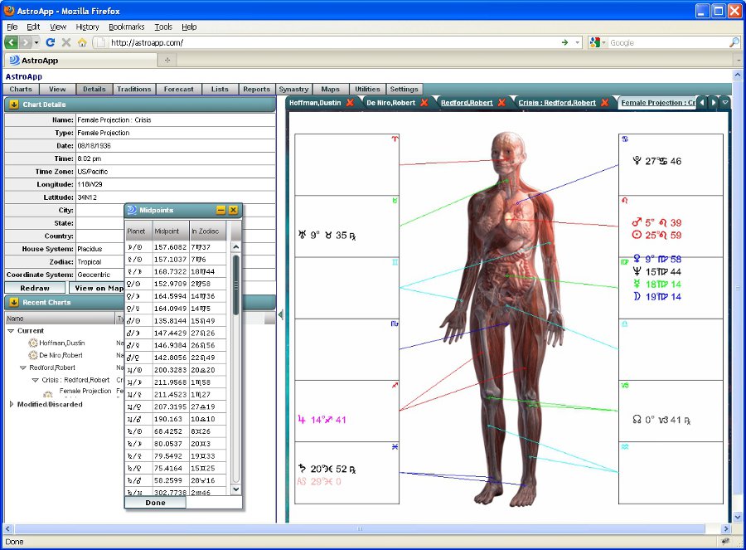Switch to the Forecast tab
Viewport: 746px width, 550px height.
178,89
